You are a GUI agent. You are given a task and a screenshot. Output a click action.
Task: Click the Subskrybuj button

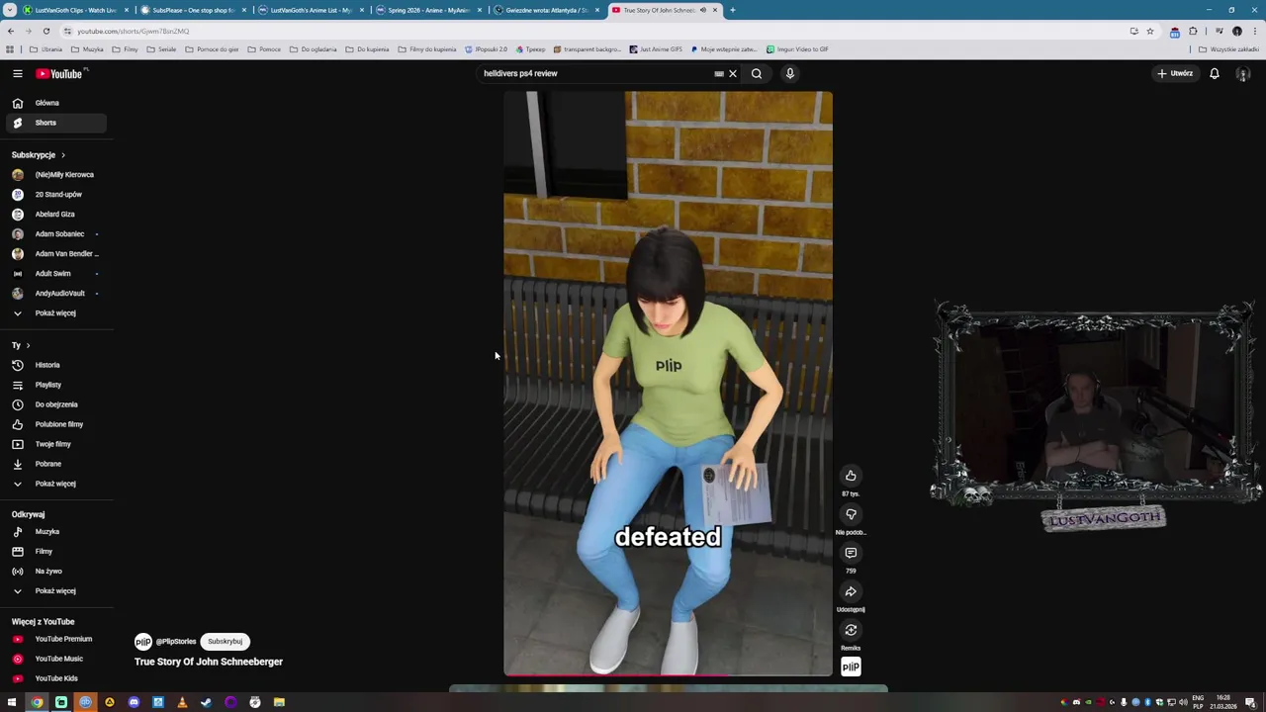point(225,642)
